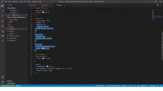Open the Help menu
The image size is (163, 91).
[40, 2]
